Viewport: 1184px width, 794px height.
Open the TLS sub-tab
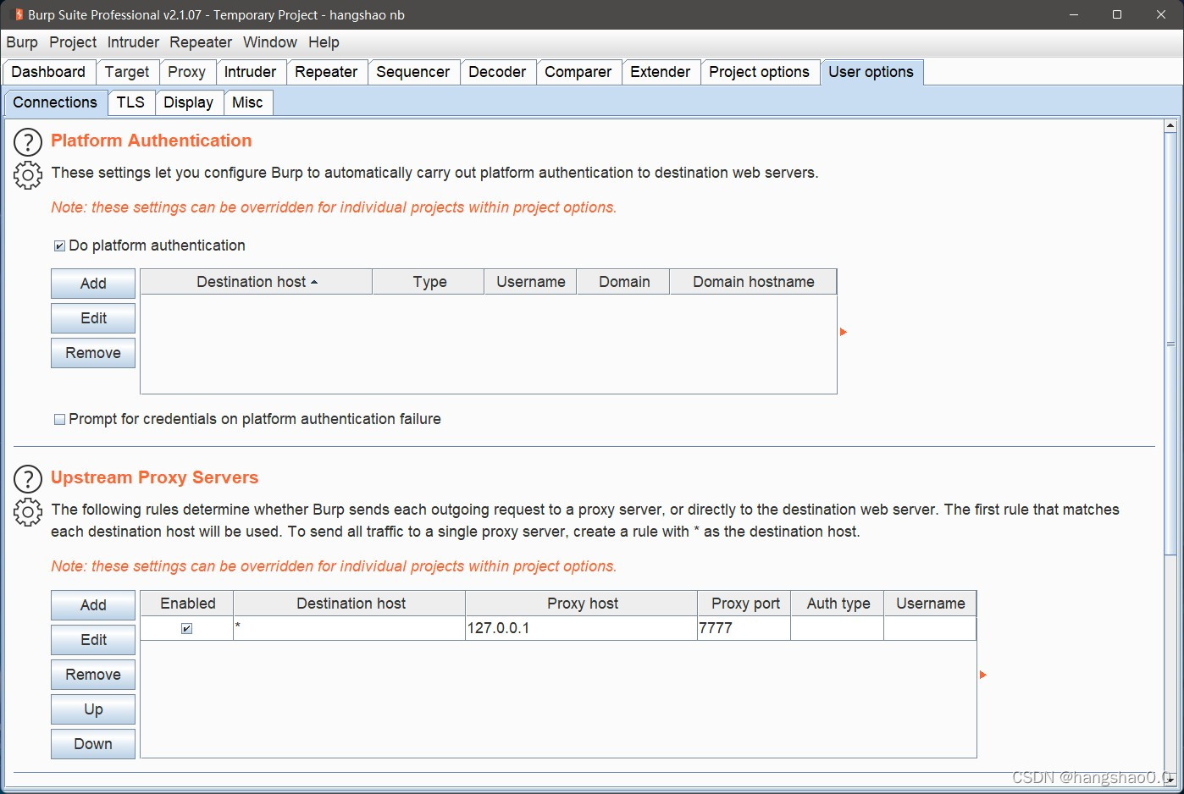pyautogui.click(x=130, y=102)
